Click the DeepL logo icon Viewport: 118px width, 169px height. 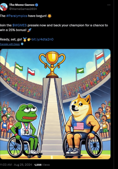[x=22, y=44]
